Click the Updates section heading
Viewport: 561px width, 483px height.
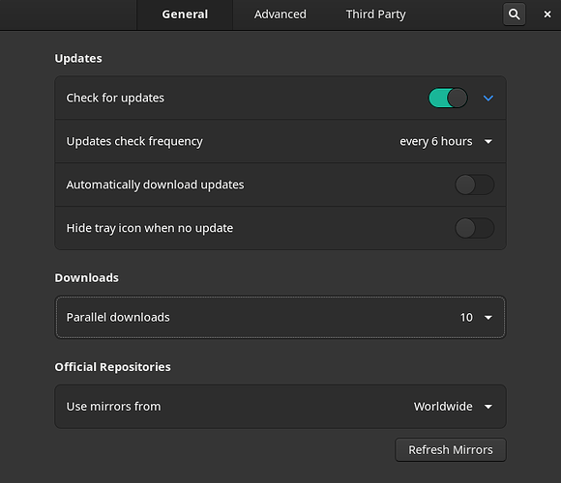coord(78,58)
